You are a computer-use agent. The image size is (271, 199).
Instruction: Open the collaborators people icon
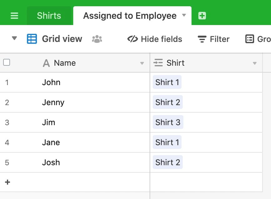(x=97, y=39)
